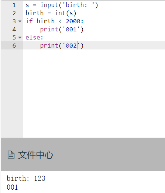Click the 'birth: ' prompt string in line 1
The width and height of the screenshot is (165, 193).
point(79,5)
